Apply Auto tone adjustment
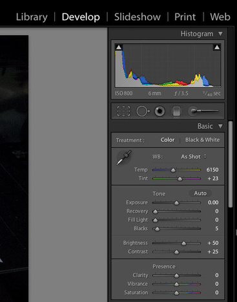237x302 pixels. (200, 193)
